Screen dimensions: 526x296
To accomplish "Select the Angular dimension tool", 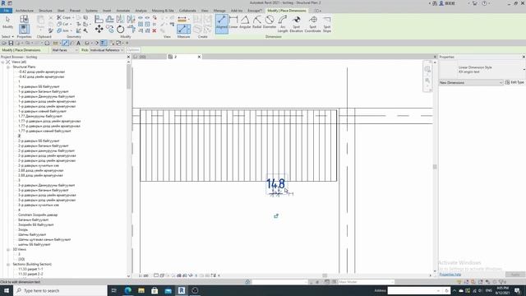I will click(245, 22).
